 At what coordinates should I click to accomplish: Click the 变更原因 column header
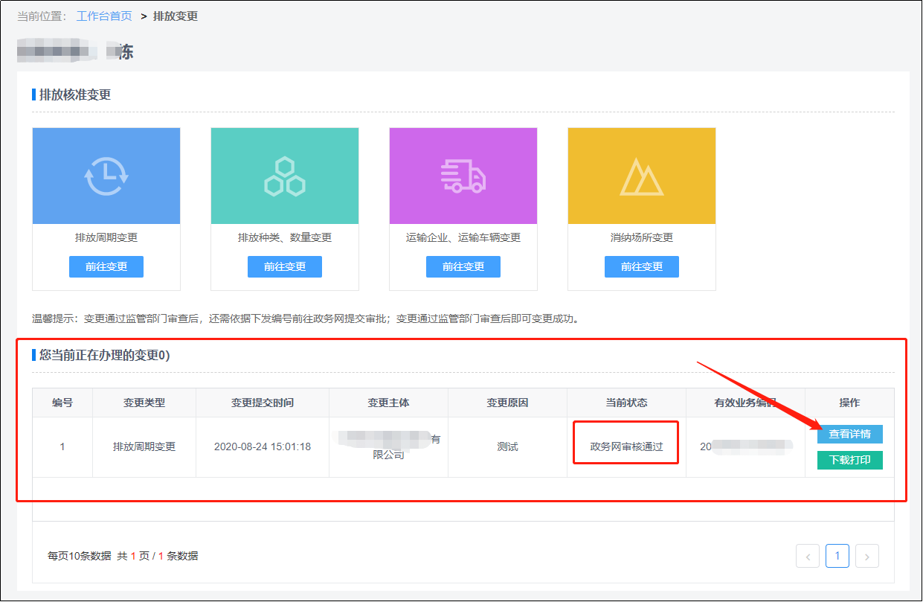[507, 403]
